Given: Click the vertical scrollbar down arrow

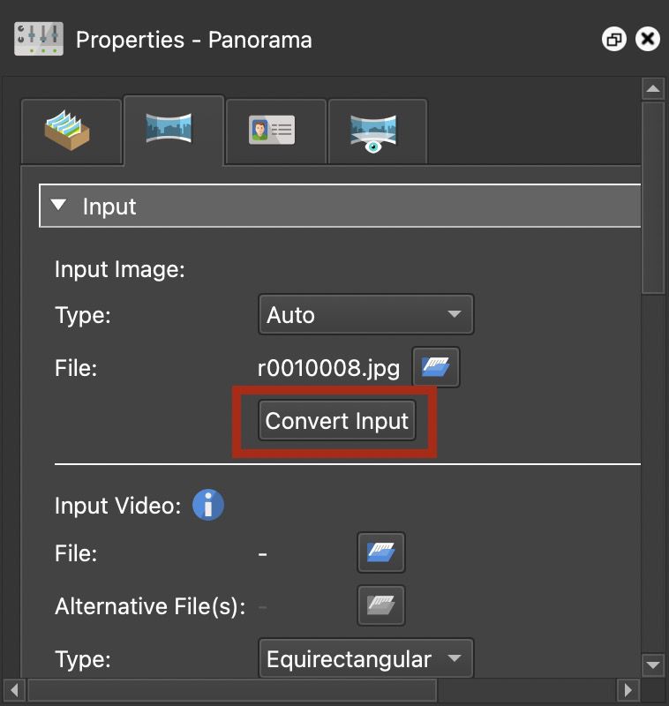Looking at the screenshot, I should pyautogui.click(x=653, y=665).
